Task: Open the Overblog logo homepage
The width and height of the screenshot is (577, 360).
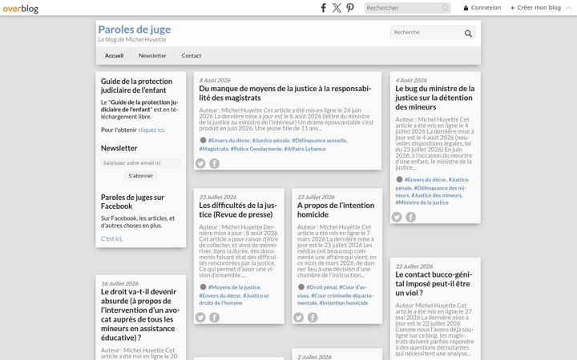Action: point(21,9)
